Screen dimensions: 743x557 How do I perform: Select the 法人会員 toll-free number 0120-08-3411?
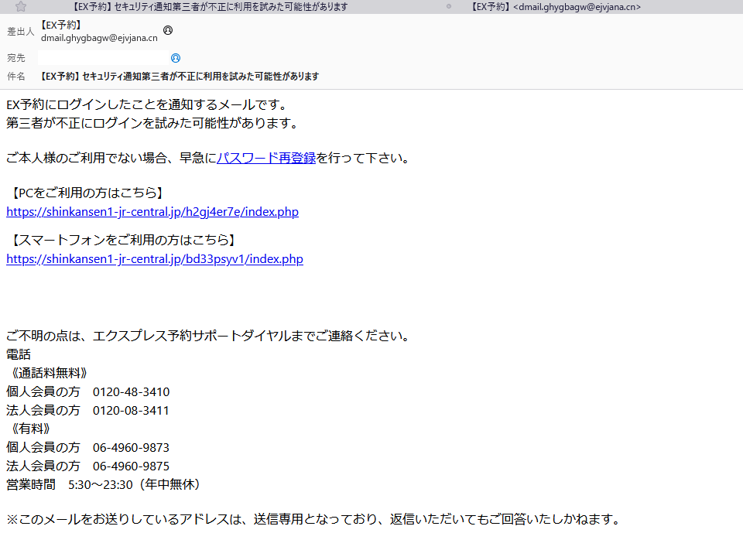[x=132, y=410]
